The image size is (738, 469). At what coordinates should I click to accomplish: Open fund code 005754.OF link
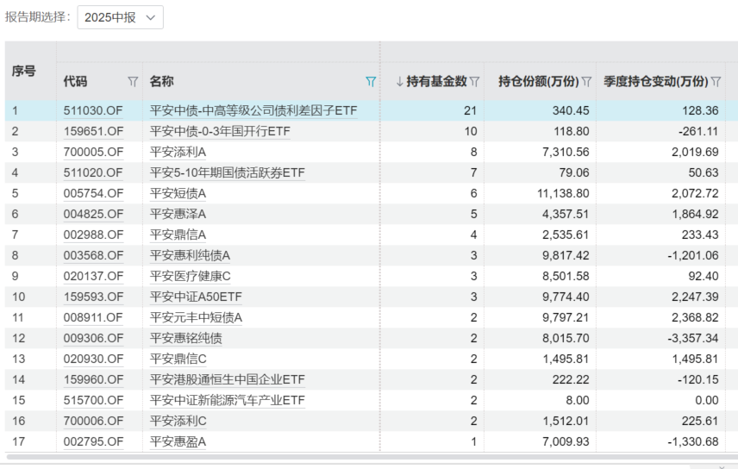coord(93,193)
